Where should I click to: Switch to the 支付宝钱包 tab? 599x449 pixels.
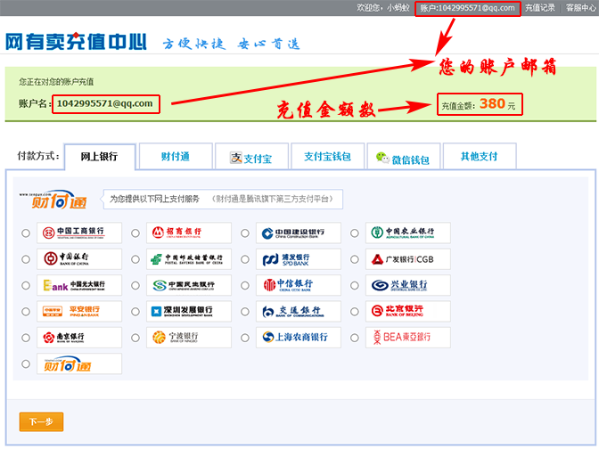327,156
